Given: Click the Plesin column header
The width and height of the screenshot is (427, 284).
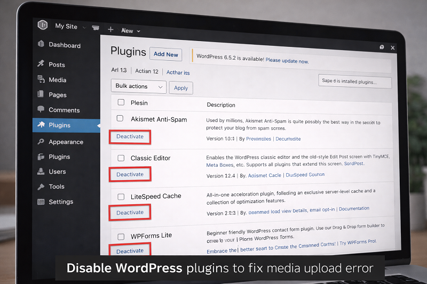Looking at the screenshot, I should tap(139, 103).
